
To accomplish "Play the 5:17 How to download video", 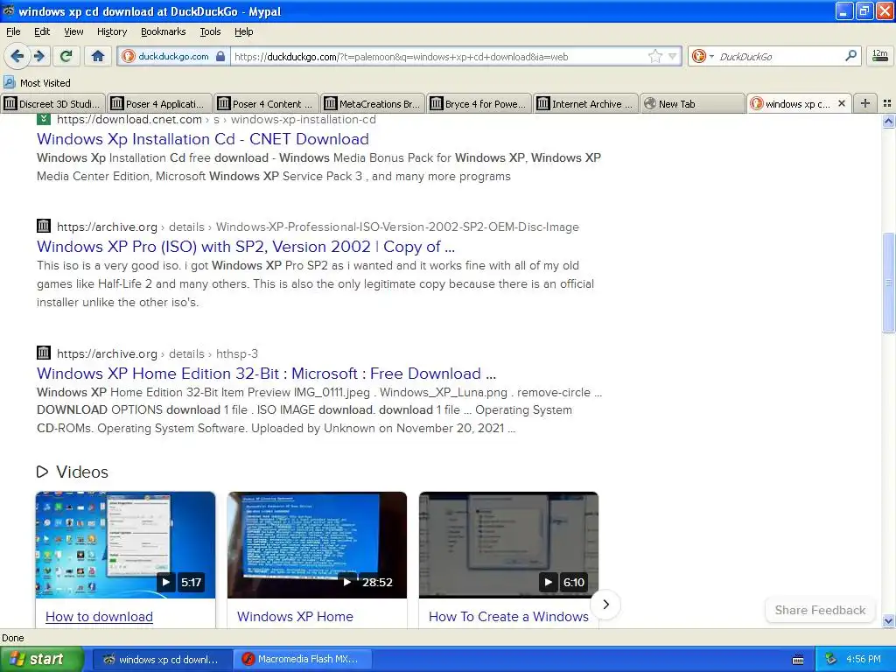I will click(125, 545).
